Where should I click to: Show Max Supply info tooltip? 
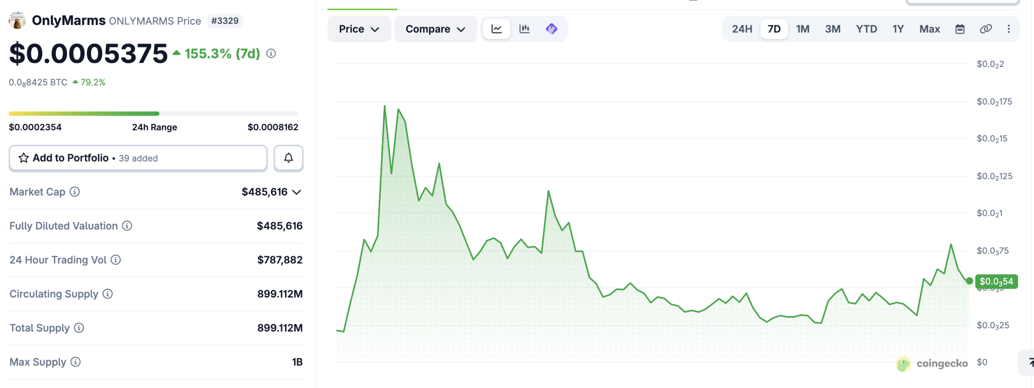[76, 362]
